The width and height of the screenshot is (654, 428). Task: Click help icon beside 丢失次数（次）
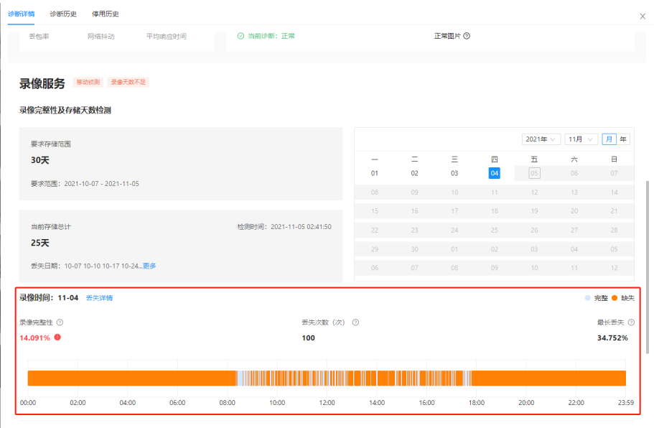355,322
